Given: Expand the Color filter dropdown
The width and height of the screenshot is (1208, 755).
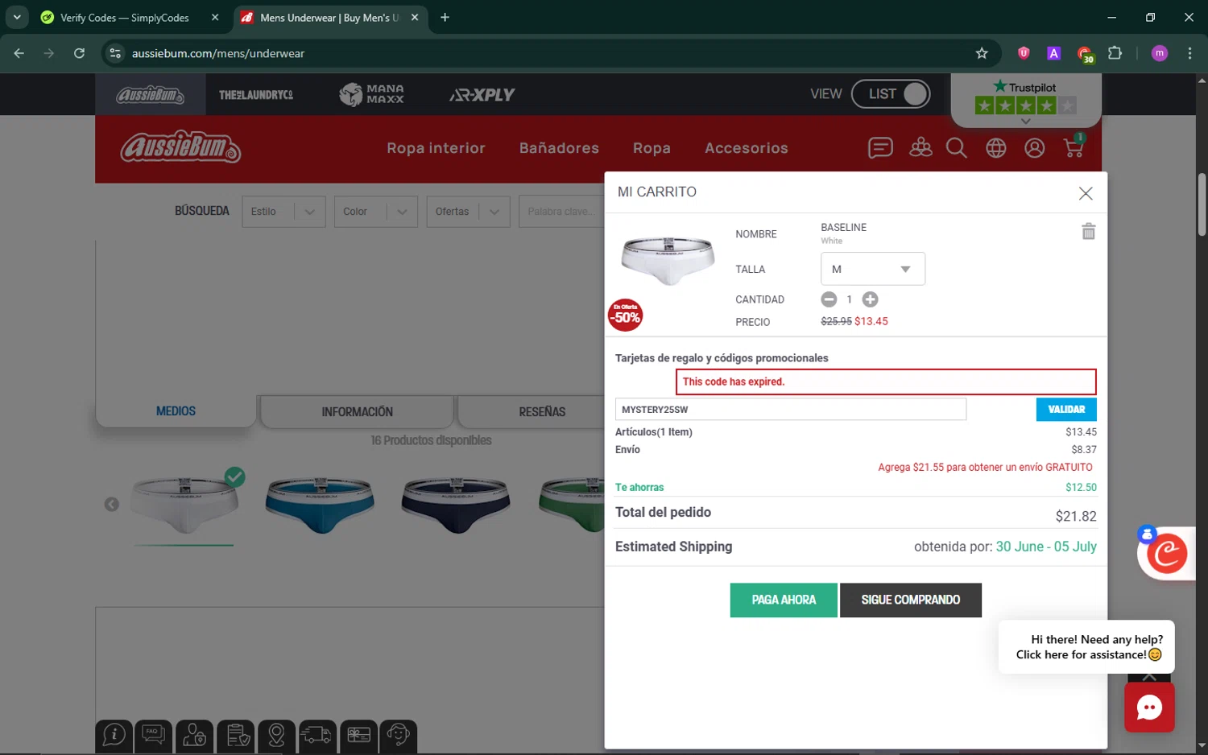Looking at the screenshot, I should point(376,212).
